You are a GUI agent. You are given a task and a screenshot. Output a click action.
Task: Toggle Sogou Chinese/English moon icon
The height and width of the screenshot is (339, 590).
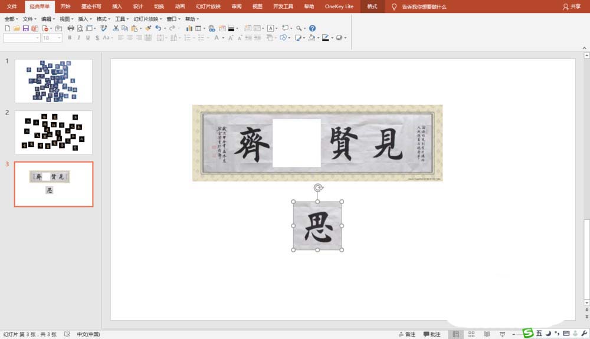point(548,333)
